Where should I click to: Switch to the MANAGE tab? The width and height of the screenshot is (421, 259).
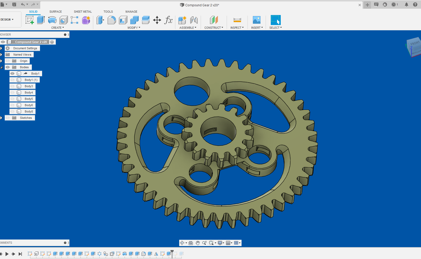point(131,12)
